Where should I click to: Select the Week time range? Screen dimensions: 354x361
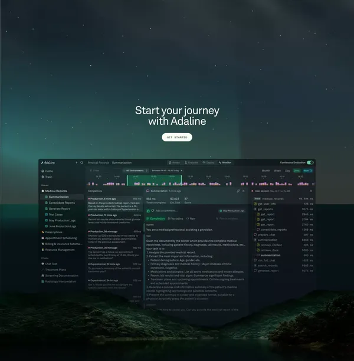[x=277, y=171]
